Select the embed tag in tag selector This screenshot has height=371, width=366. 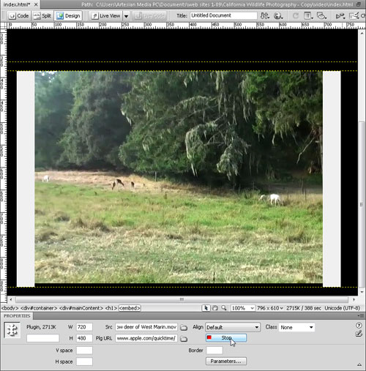tap(130, 308)
